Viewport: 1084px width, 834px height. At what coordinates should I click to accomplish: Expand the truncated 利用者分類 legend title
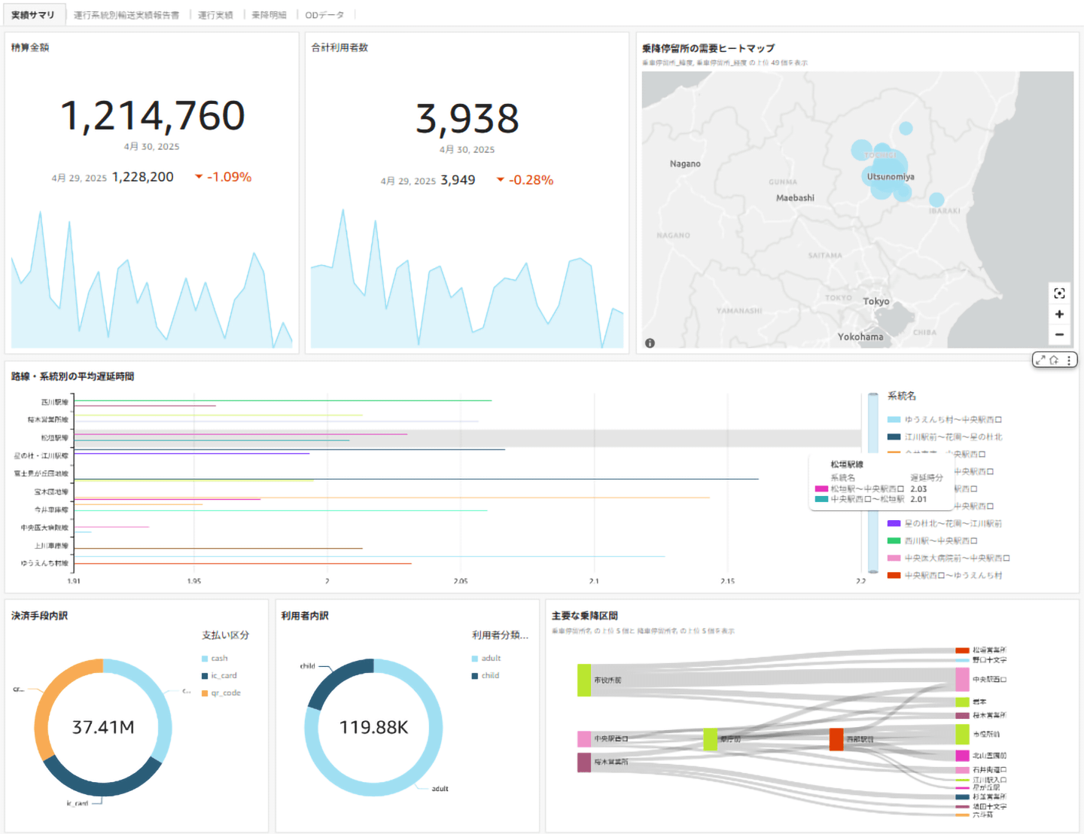coord(500,635)
